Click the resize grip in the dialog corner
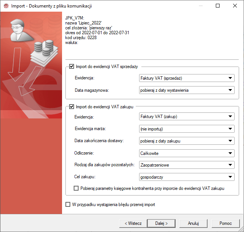The image size is (244, 232). 241,229
